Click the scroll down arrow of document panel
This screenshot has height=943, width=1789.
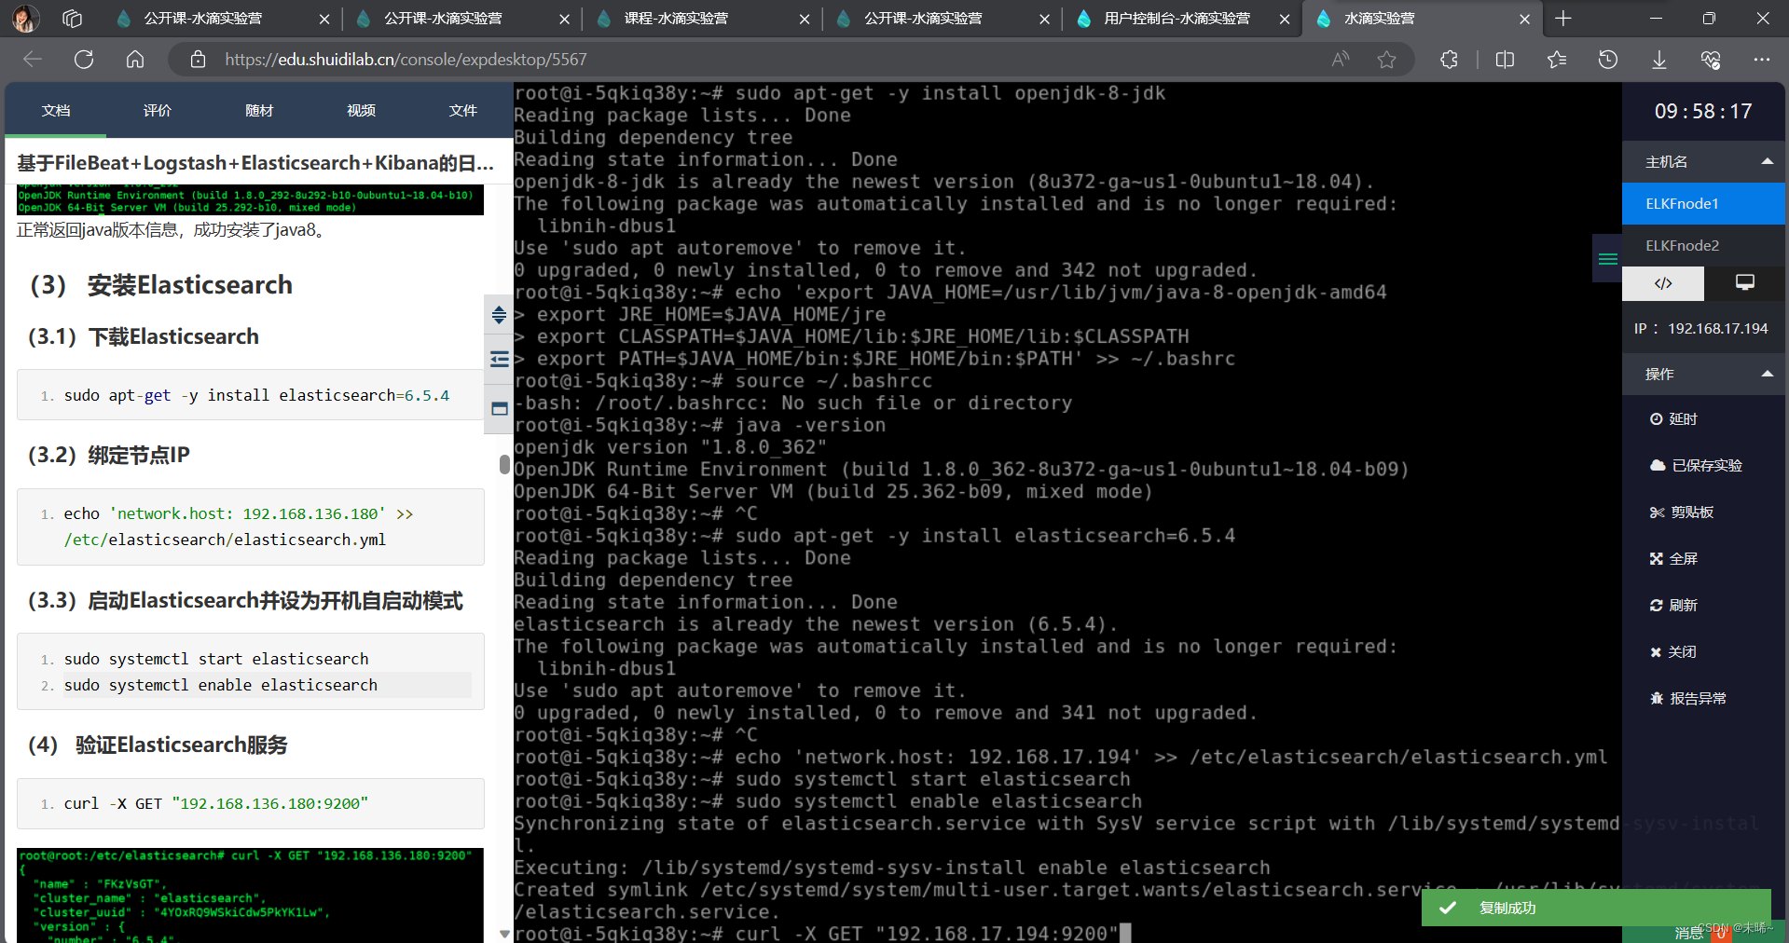click(x=504, y=934)
